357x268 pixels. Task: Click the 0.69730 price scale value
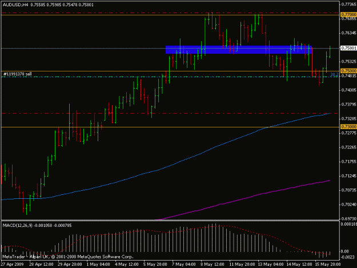[348, 219]
